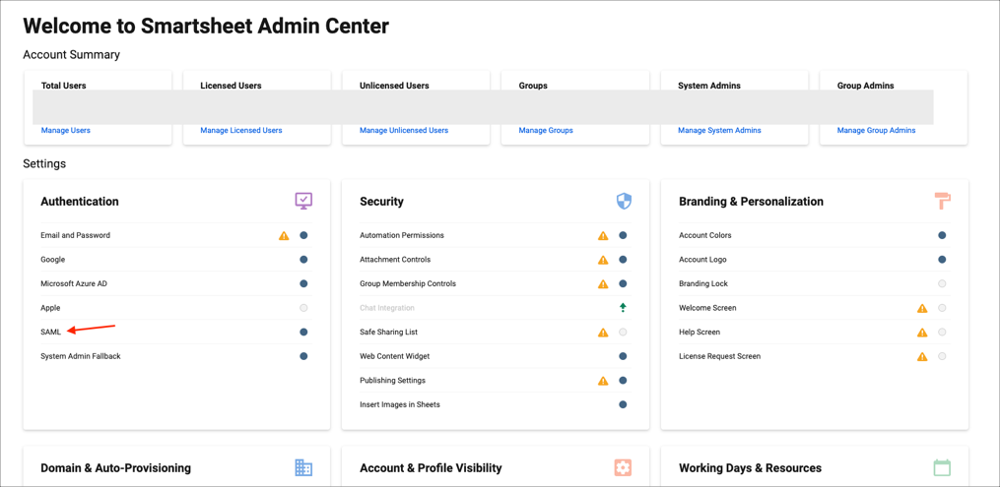Select the System Admin Fallback option
The height and width of the screenshot is (487, 1000).
tap(81, 356)
